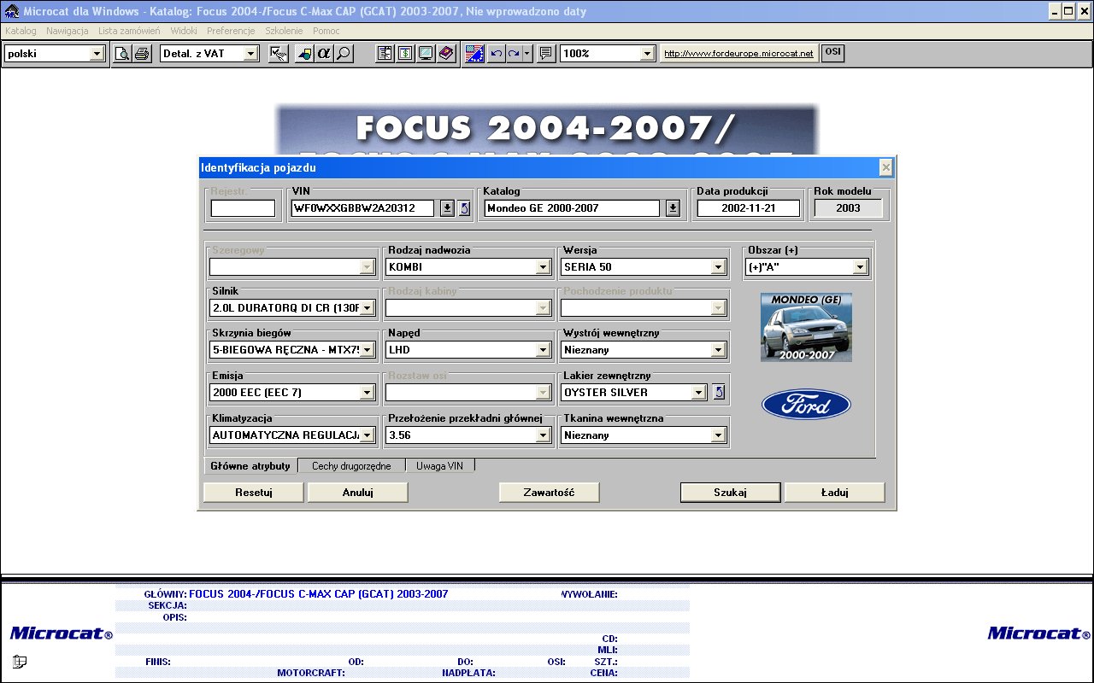Click the printer icon
The width and height of the screenshot is (1094, 683).
click(142, 54)
